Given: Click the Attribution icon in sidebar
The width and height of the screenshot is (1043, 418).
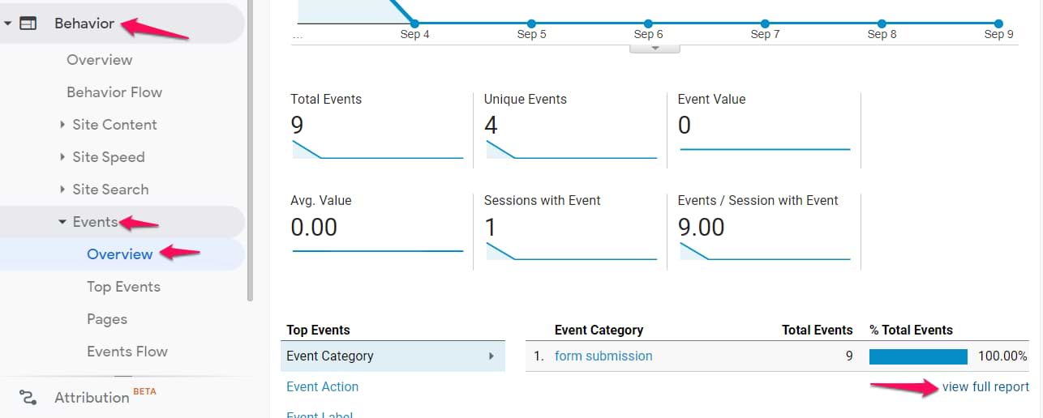Looking at the screenshot, I should click(28, 397).
